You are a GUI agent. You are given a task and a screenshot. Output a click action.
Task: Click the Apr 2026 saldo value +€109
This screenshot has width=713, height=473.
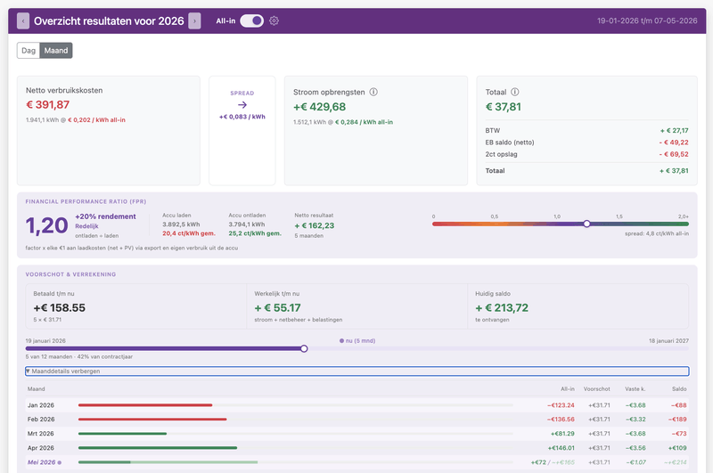[677, 448]
